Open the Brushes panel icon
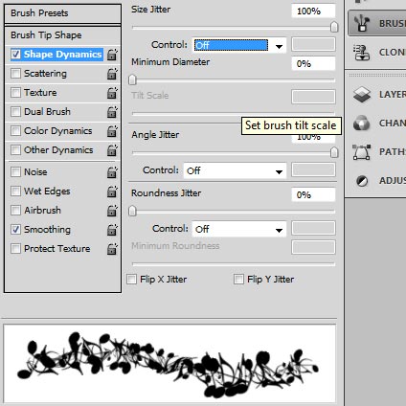Image resolution: width=406 pixels, height=406 pixels. point(362,23)
